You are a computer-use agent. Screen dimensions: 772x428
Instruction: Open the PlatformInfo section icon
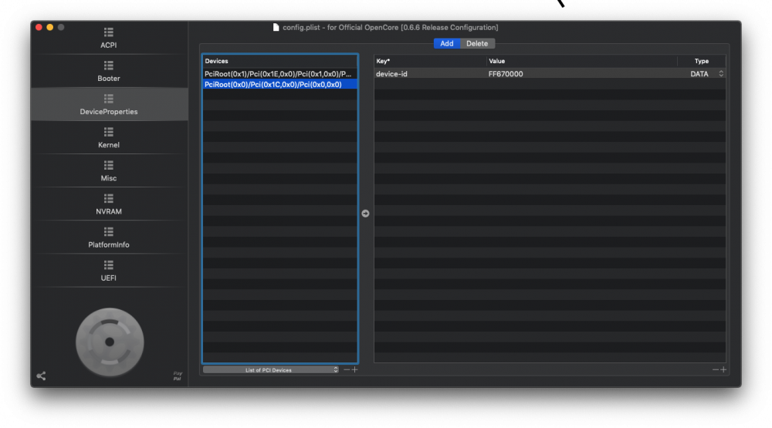click(x=109, y=231)
